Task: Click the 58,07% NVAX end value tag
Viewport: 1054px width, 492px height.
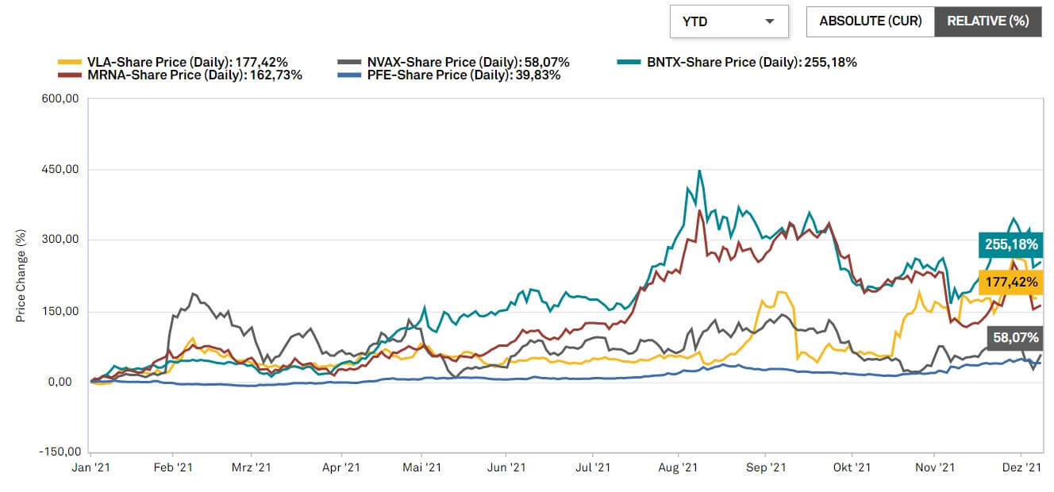Action: point(1013,337)
